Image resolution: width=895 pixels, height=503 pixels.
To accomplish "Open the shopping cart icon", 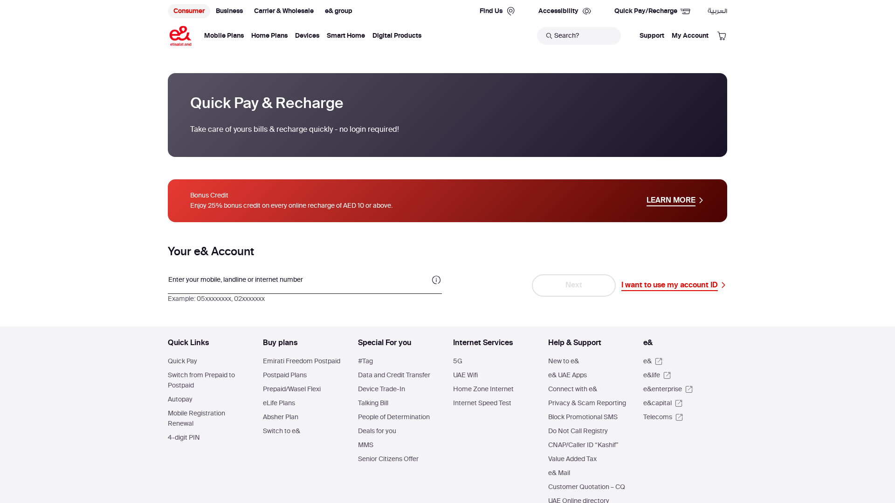I will 722,36.
